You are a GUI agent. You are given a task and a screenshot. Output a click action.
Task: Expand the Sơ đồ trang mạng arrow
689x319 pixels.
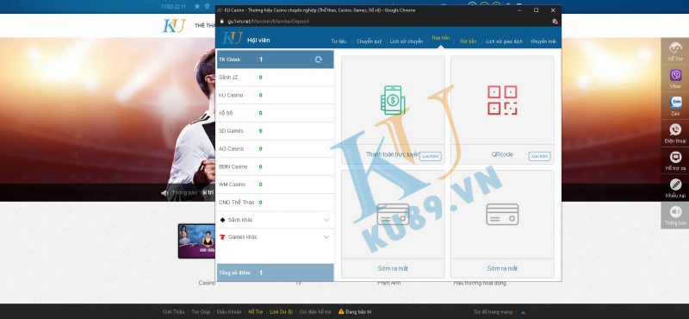(x=523, y=312)
